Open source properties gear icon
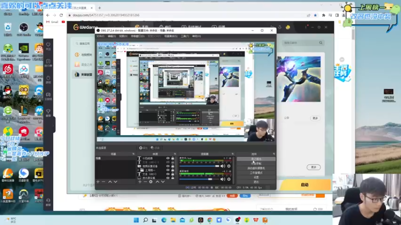This screenshot has height=225, width=401. click(151, 181)
